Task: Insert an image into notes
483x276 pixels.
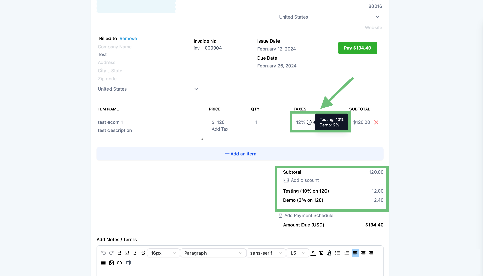Action: 111,263
